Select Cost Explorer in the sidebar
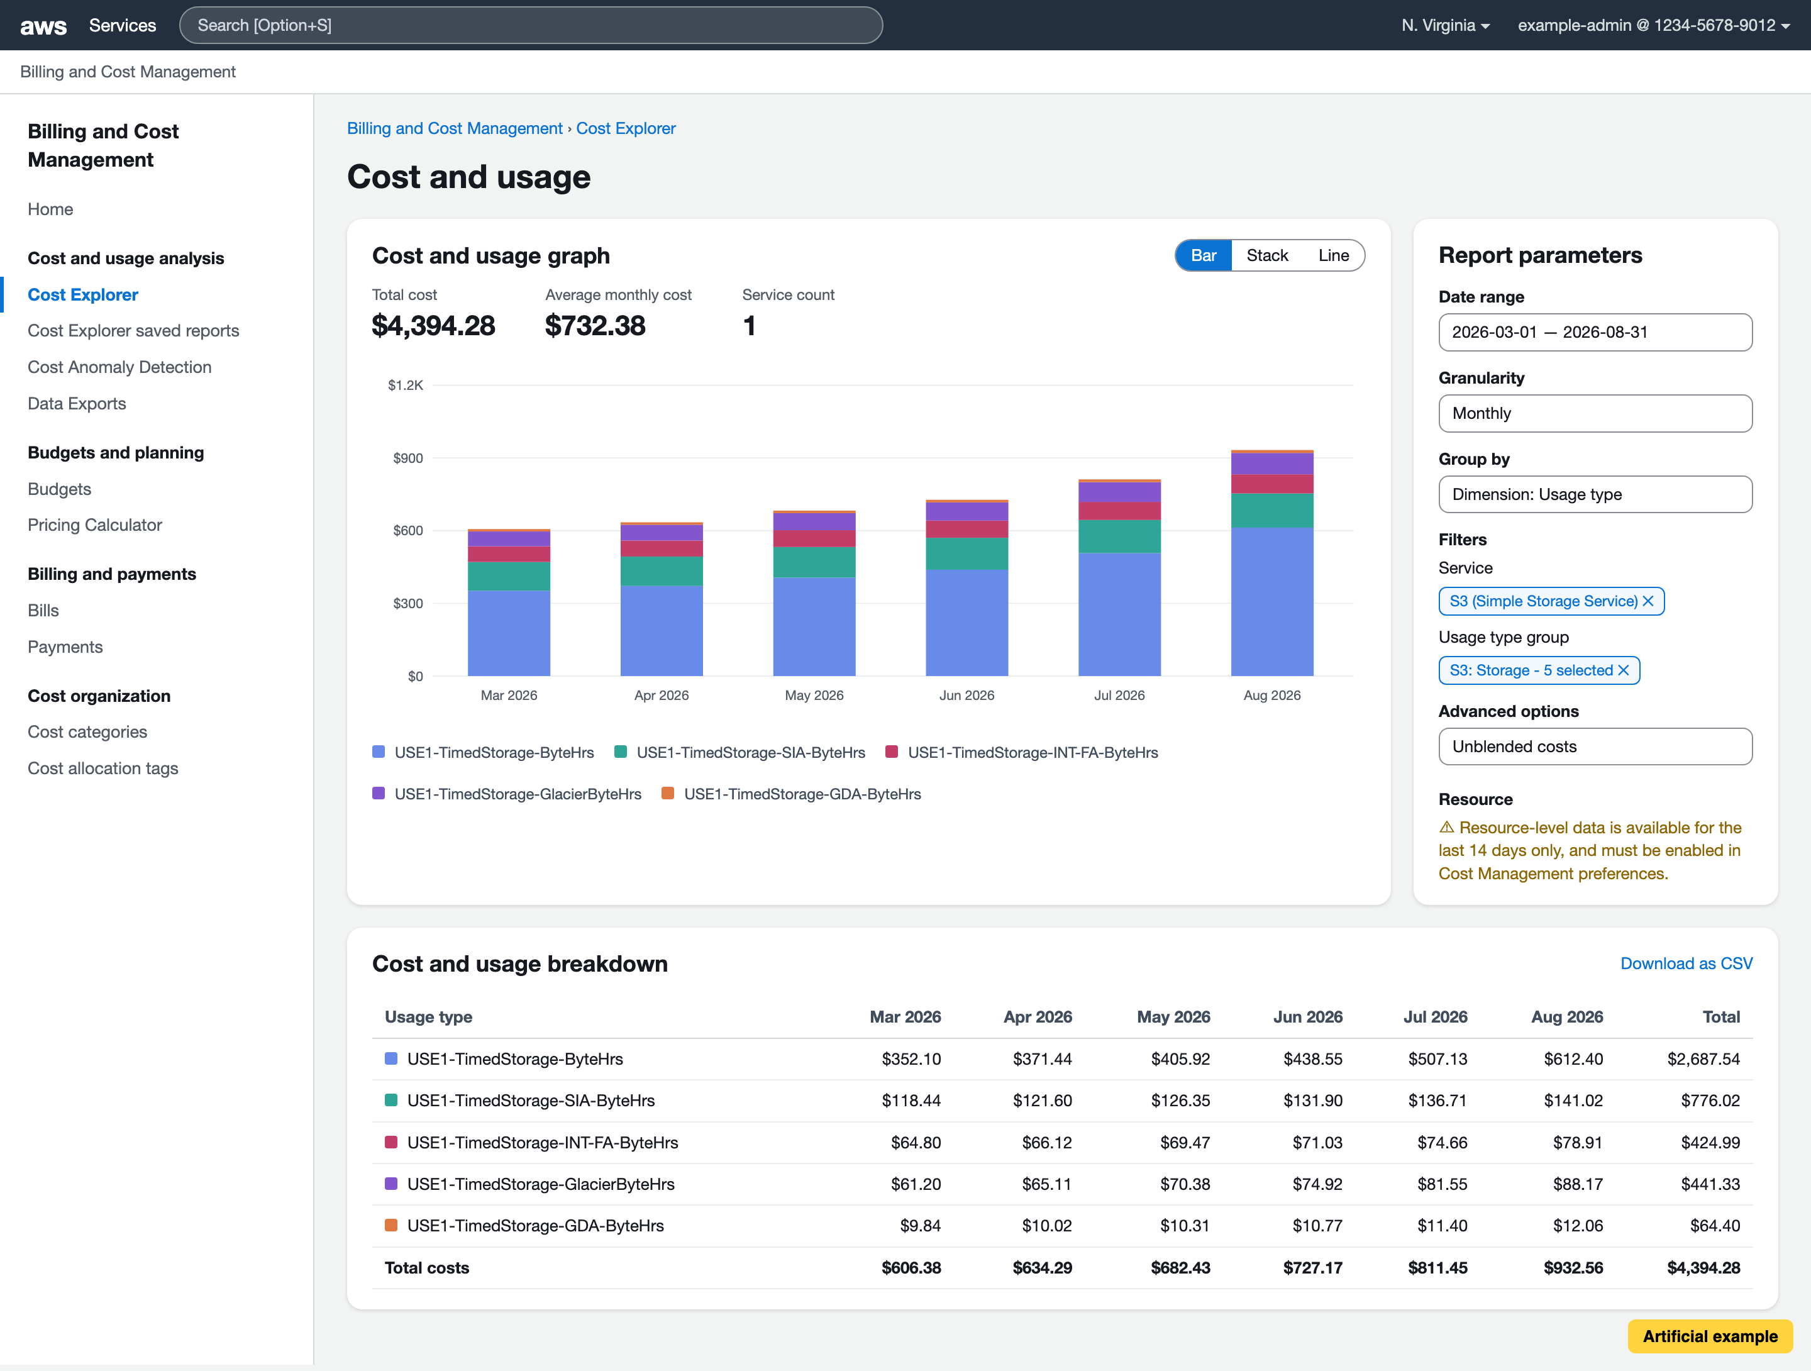Viewport: 1811px width, 1371px height. click(83, 295)
